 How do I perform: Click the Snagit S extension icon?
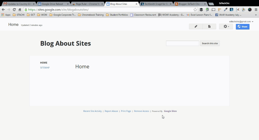pyautogui.click(x=231, y=10)
